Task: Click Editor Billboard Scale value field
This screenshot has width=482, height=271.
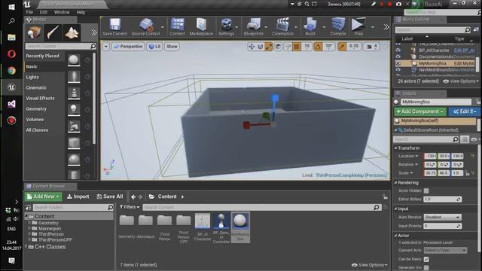Action: tap(442, 199)
